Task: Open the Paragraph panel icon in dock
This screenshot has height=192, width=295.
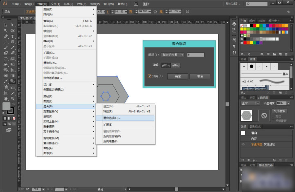Action: coord(234,46)
